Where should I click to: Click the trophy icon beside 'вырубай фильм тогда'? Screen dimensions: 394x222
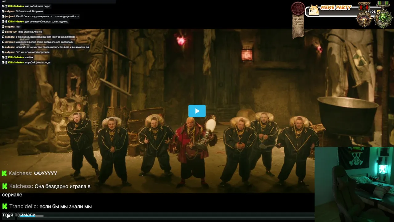tap(6, 63)
